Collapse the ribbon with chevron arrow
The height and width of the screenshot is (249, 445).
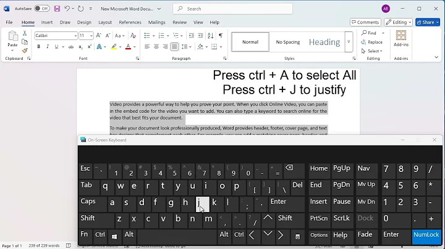[x=436, y=57]
